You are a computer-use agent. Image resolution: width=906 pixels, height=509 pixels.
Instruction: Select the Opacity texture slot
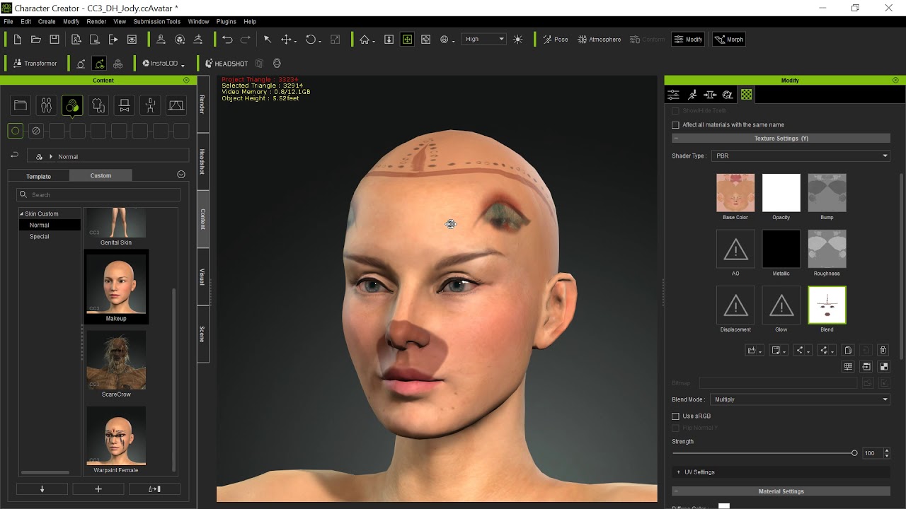[x=781, y=193]
